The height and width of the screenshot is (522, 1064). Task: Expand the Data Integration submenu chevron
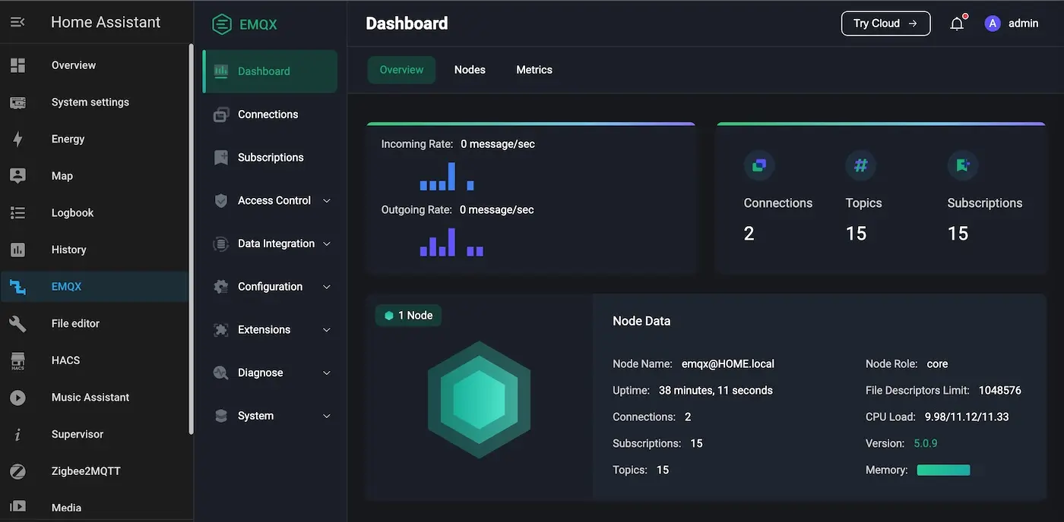pyautogui.click(x=327, y=244)
